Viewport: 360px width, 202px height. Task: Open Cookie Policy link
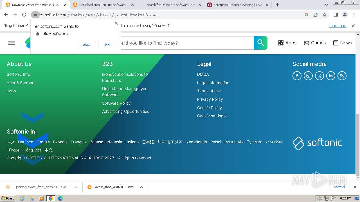coord(210,108)
